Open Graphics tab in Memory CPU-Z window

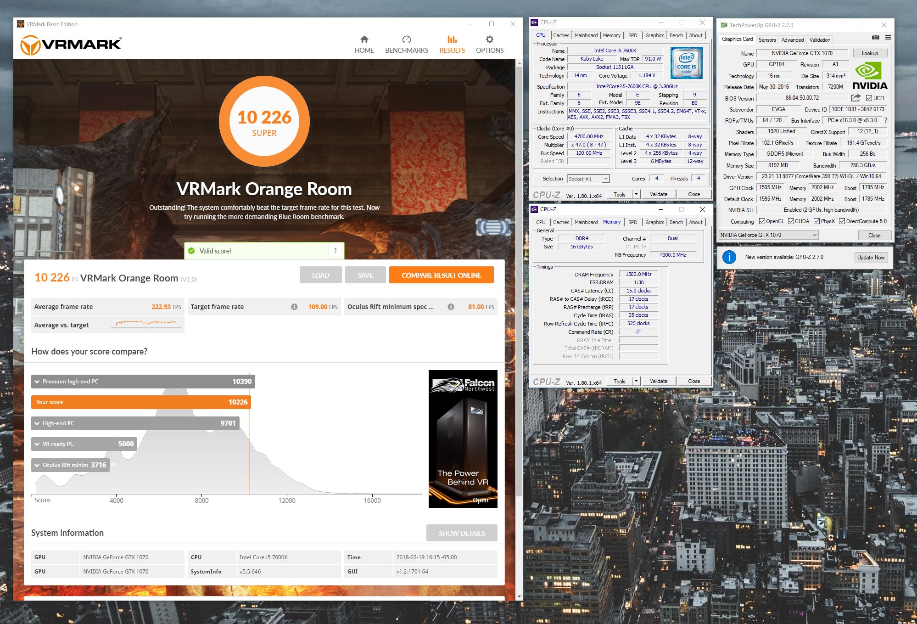[654, 222]
